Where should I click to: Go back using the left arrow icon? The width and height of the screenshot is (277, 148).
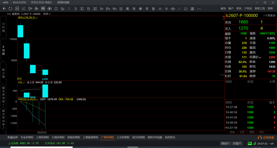click(4, 9)
